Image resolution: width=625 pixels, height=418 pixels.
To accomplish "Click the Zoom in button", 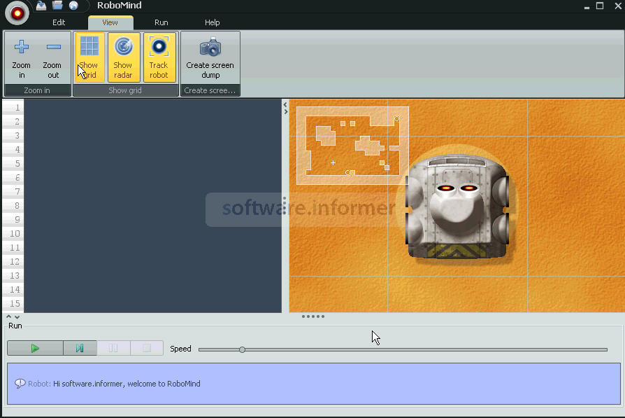I will 21,58.
